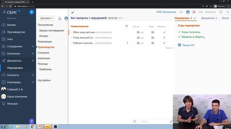Click the ДК label in the top toolbar
This screenshot has width=231, height=129.
coord(181,12)
